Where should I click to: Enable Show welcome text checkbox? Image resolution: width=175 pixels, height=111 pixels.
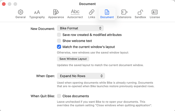coord(59,41)
